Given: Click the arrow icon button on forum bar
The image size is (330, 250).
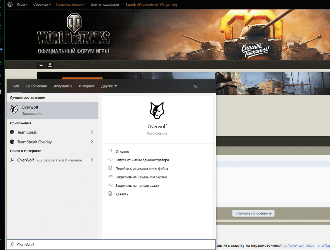Looking at the screenshot, I should (x=41, y=65).
